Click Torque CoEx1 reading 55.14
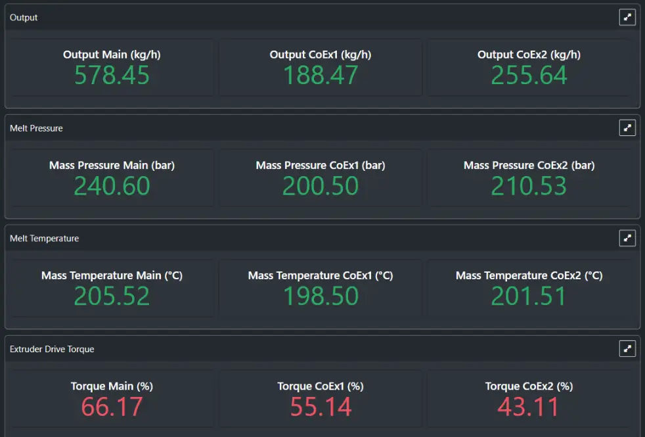The image size is (645, 437). (321, 407)
